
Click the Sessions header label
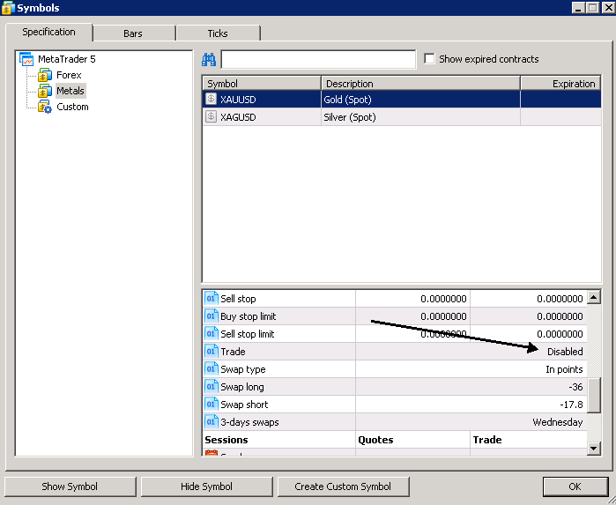pyautogui.click(x=226, y=440)
